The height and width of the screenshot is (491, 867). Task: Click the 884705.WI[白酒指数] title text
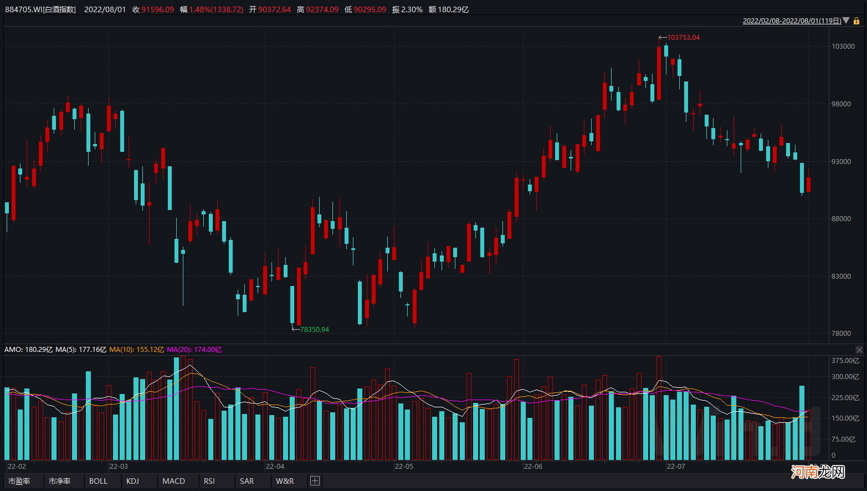[40, 9]
